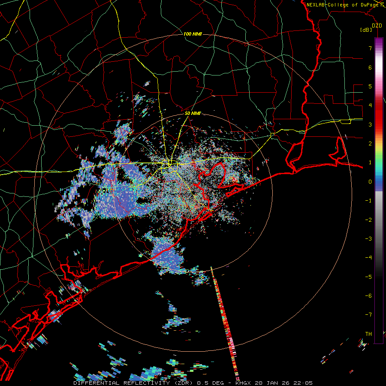Image resolution: width=386 pixels, height=386 pixels.
Task: Click the DZD legend title
Action: pyautogui.click(x=377, y=26)
